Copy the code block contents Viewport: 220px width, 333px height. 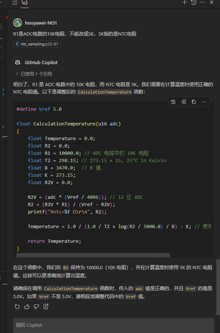pyautogui.click(x=194, y=102)
